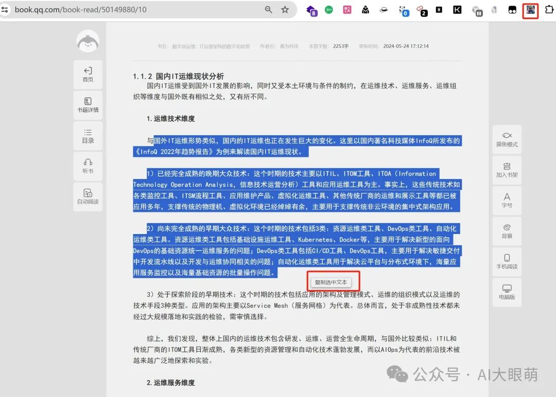This screenshot has width=556, height=397.
Task: Enable 自动阅读 auto reading
Action: pyautogui.click(x=88, y=196)
